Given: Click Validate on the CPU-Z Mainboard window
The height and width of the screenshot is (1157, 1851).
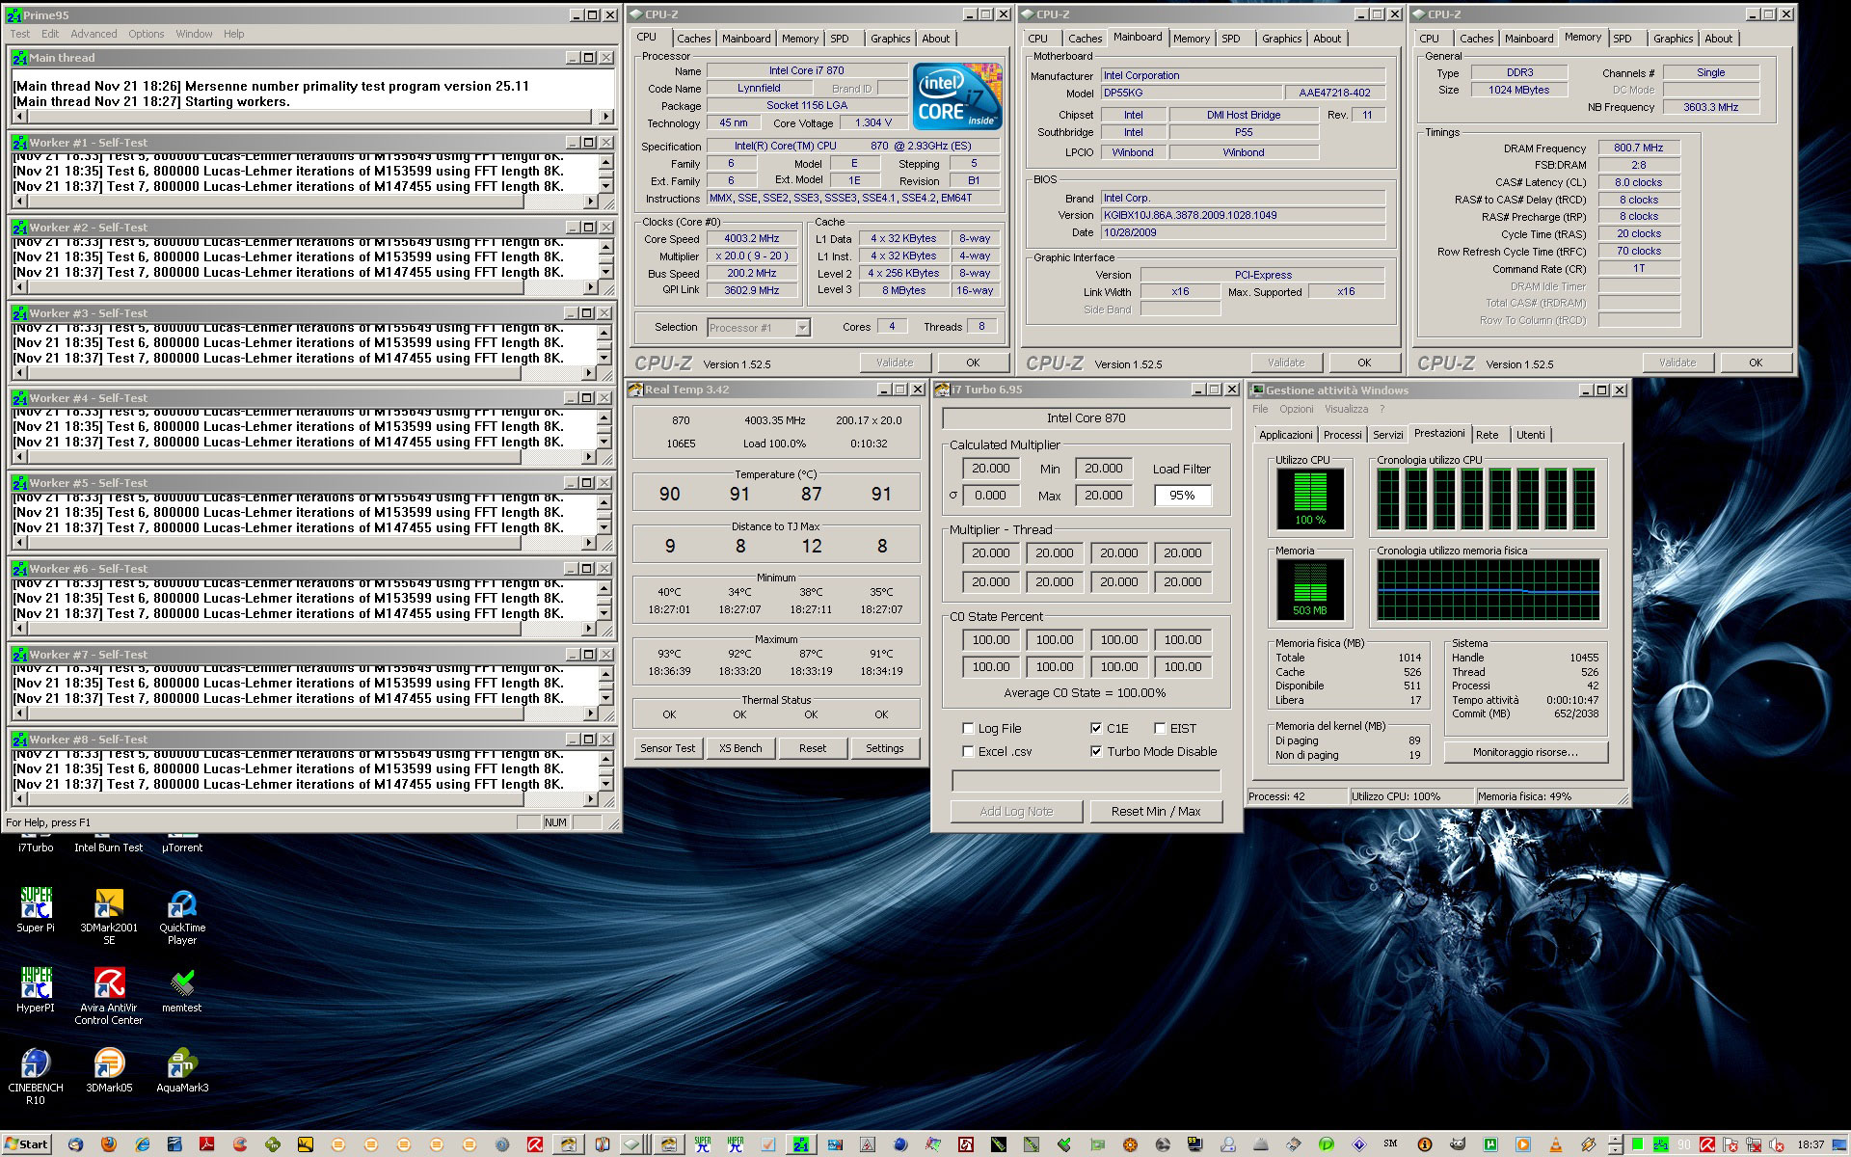Looking at the screenshot, I should [1285, 363].
